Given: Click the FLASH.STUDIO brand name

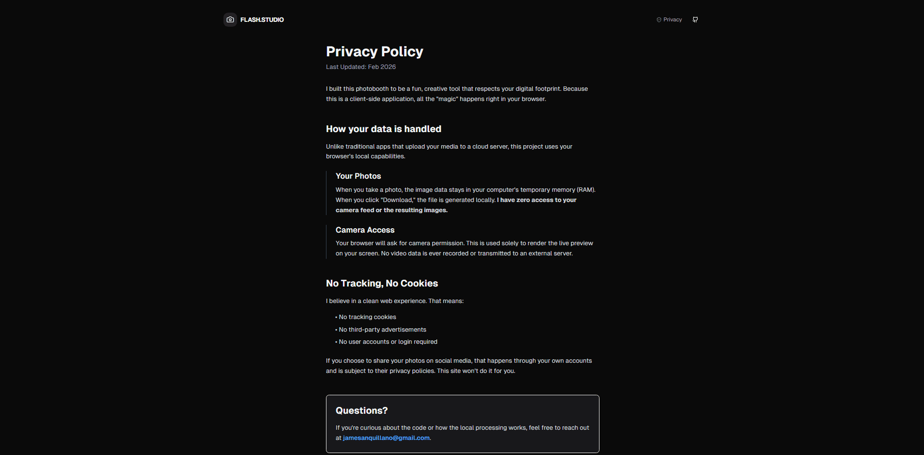Looking at the screenshot, I should tap(262, 20).
